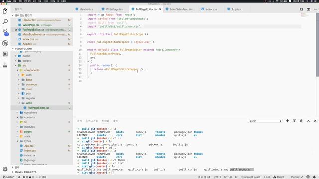Collapse the VELOG-CLIENT section
319x179 pixels.
click(x=13, y=49)
